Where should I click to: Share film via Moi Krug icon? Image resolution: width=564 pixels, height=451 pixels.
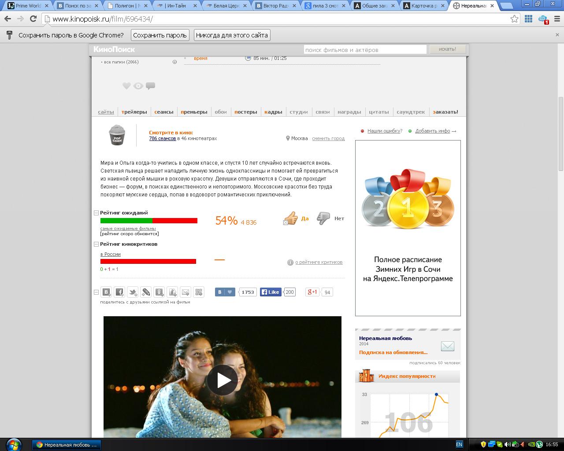(x=172, y=292)
